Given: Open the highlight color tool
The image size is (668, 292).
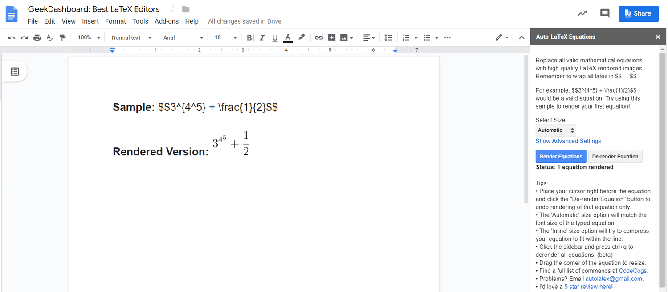Looking at the screenshot, I should 301,37.
